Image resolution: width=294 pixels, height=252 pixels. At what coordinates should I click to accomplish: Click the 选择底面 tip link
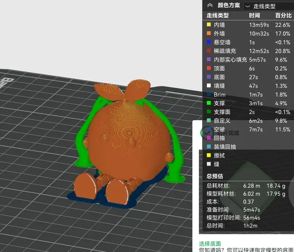[x=210, y=244]
